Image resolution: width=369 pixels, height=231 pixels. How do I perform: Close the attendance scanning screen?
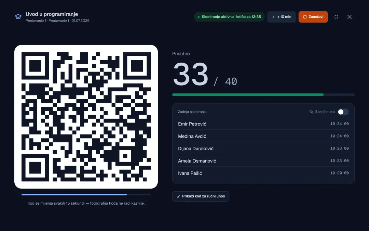350,17
